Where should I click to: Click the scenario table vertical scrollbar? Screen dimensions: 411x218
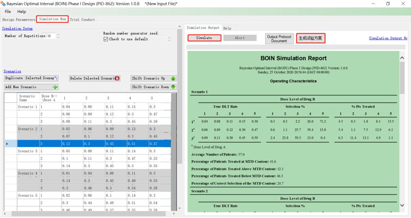(x=174, y=151)
